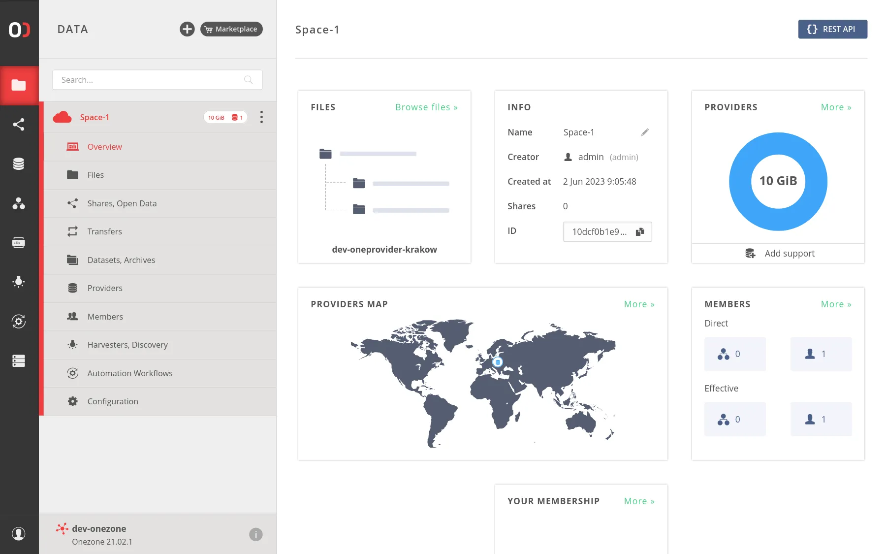Click the REST API button

click(832, 29)
